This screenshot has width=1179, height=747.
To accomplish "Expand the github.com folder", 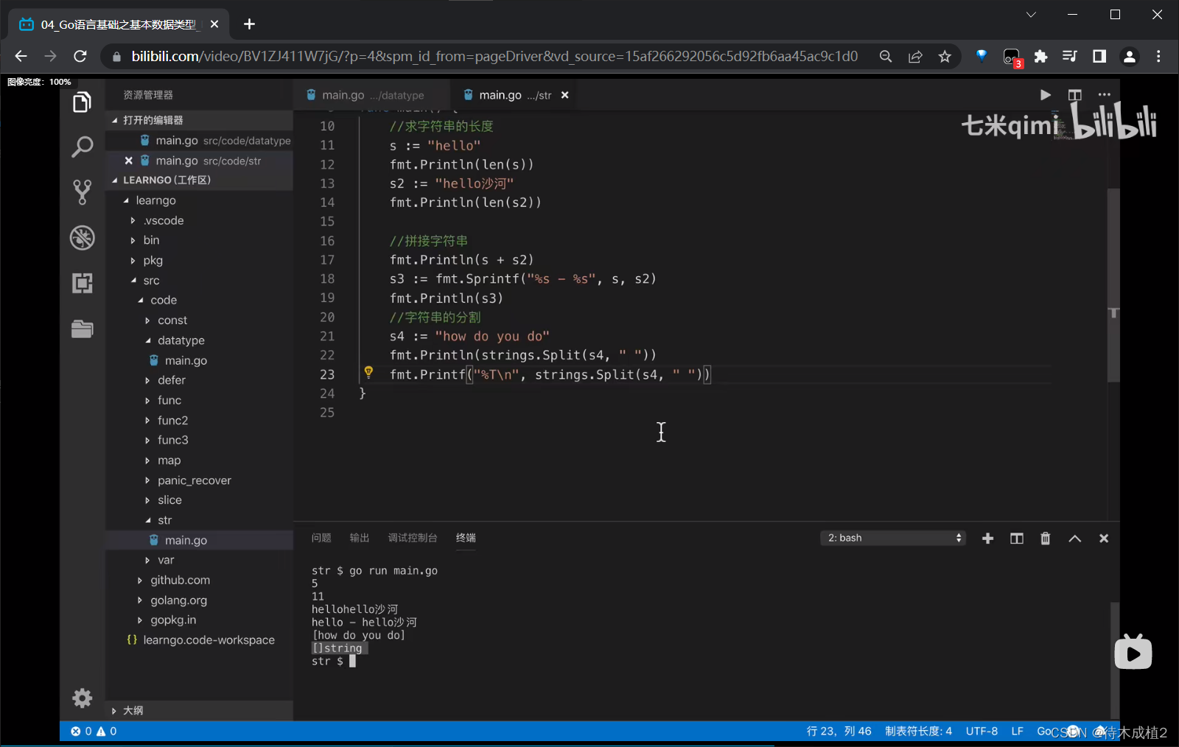I will 140,581.
